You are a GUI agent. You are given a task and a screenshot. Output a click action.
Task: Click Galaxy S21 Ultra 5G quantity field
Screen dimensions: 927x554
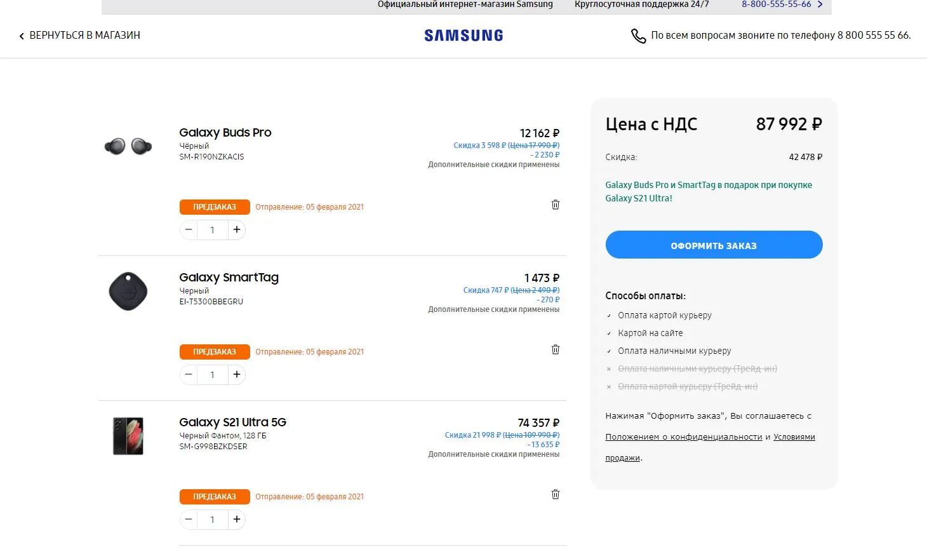tap(212, 519)
